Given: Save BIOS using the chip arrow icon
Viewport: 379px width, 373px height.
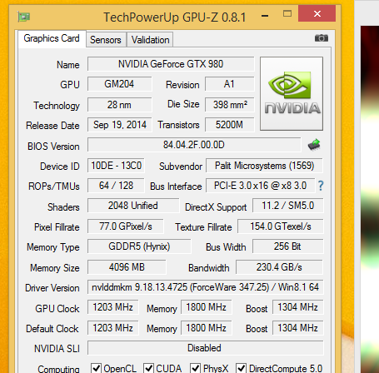Looking at the screenshot, I should click(314, 145).
